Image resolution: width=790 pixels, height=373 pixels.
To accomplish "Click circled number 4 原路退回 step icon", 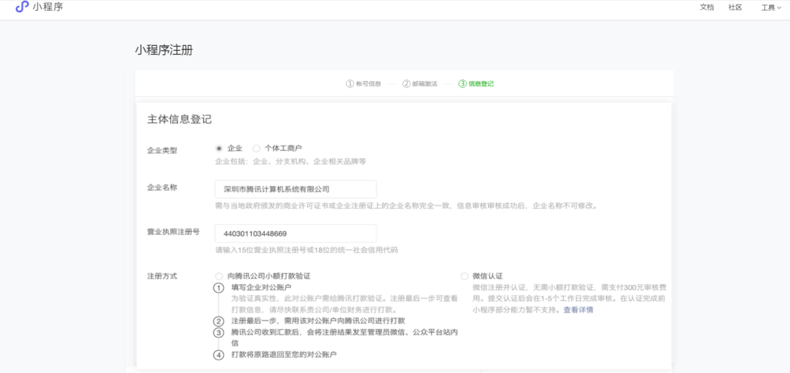I will [x=219, y=355].
